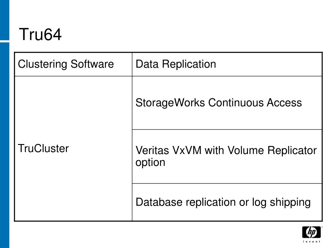
Task: Select the Clustering Software header cell
Action: pyautogui.click(x=73, y=64)
